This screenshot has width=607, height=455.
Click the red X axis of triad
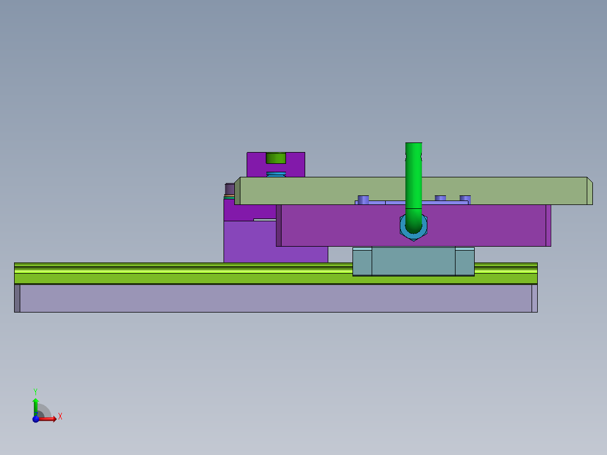coord(48,418)
